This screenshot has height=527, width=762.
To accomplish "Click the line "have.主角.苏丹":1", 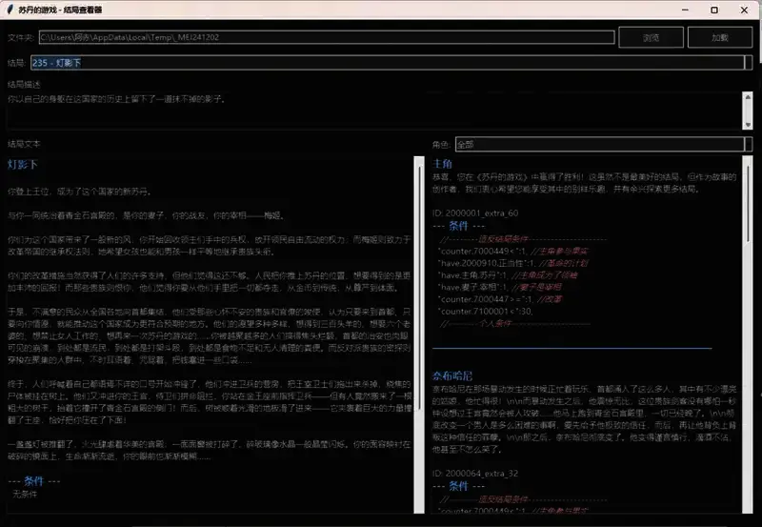I will pos(472,275).
